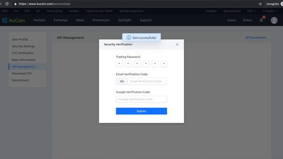
Task: Go to the News section
Action: [80, 20]
